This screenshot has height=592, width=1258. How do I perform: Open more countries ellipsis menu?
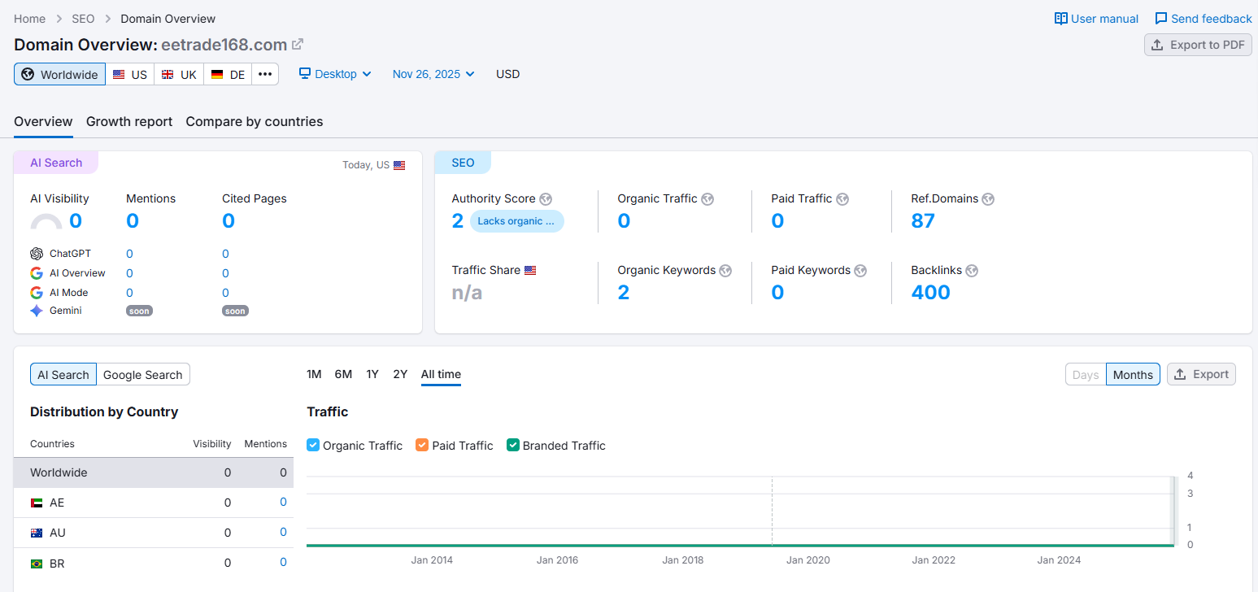click(x=265, y=74)
